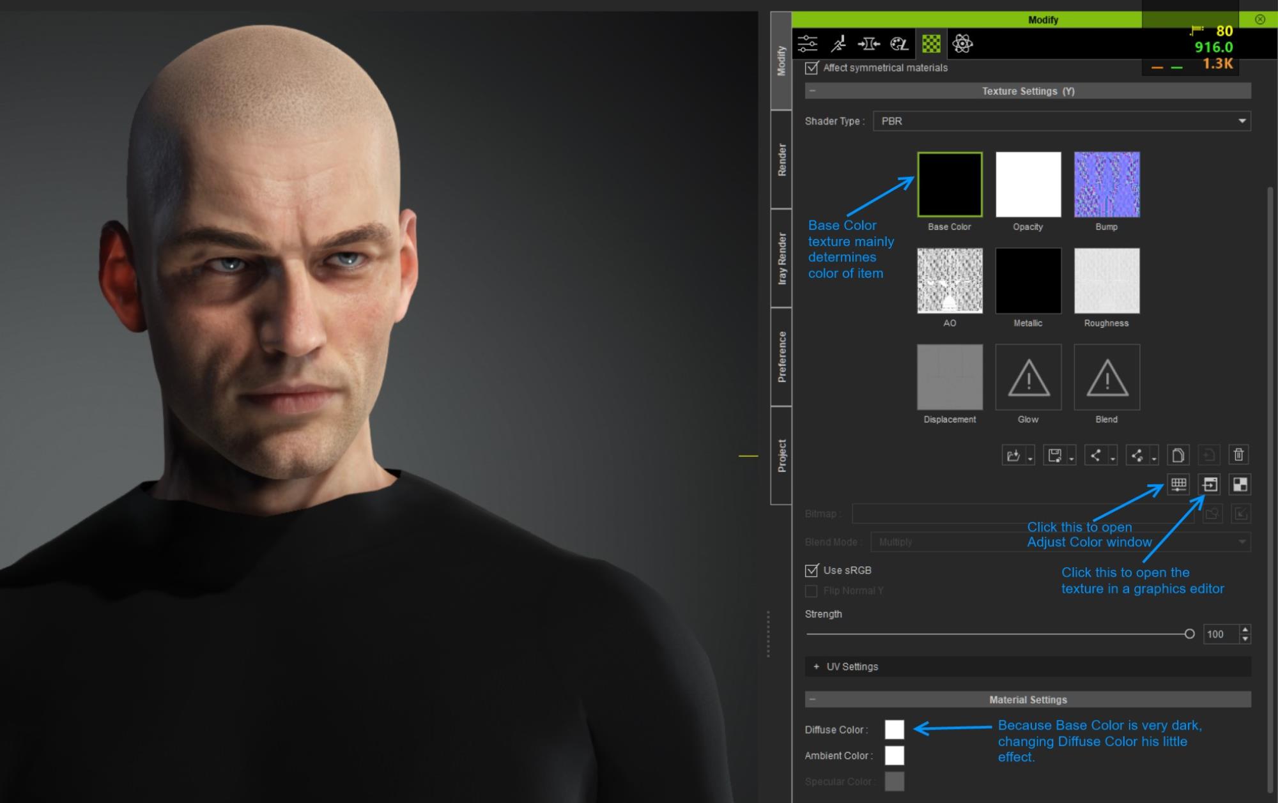
Task: Click the 'Strength' label
Action: click(823, 614)
